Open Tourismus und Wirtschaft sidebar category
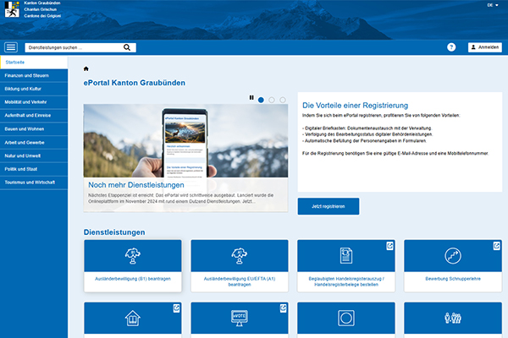508x338 pixels. (x=33, y=182)
